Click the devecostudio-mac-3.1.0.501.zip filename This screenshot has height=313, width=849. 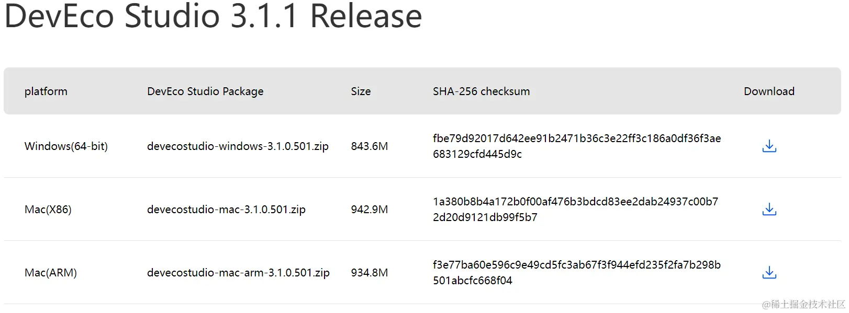(226, 210)
